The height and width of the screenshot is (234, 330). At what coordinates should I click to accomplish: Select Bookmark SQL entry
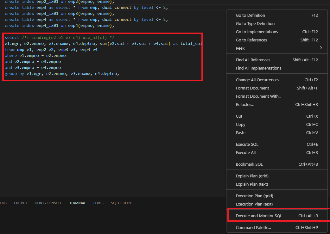(x=277, y=164)
